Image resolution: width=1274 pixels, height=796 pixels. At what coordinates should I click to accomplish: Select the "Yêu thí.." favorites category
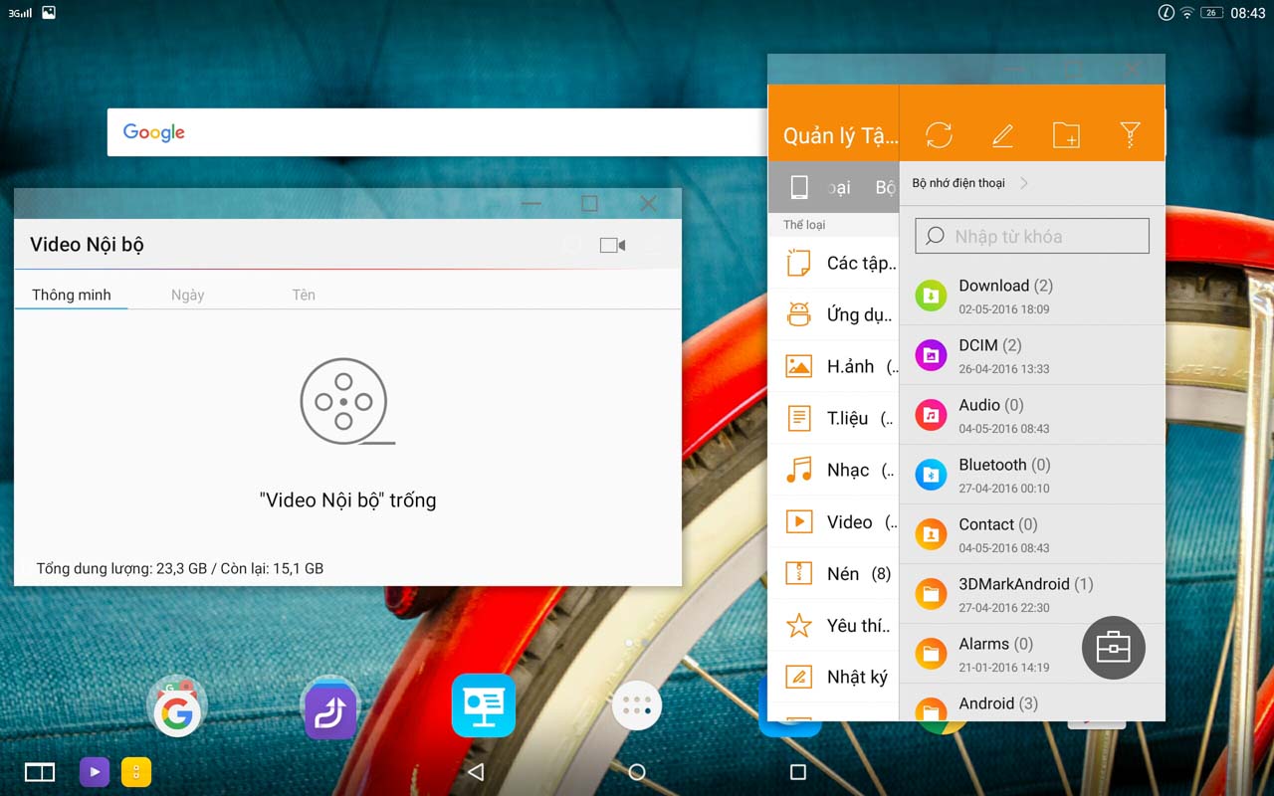coord(834,625)
